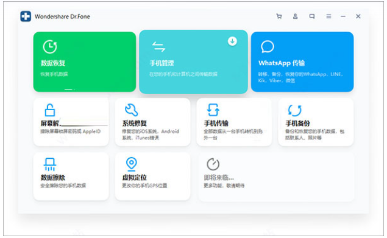Open the 手机传输 card title
The image size is (387, 238).
click(216, 124)
